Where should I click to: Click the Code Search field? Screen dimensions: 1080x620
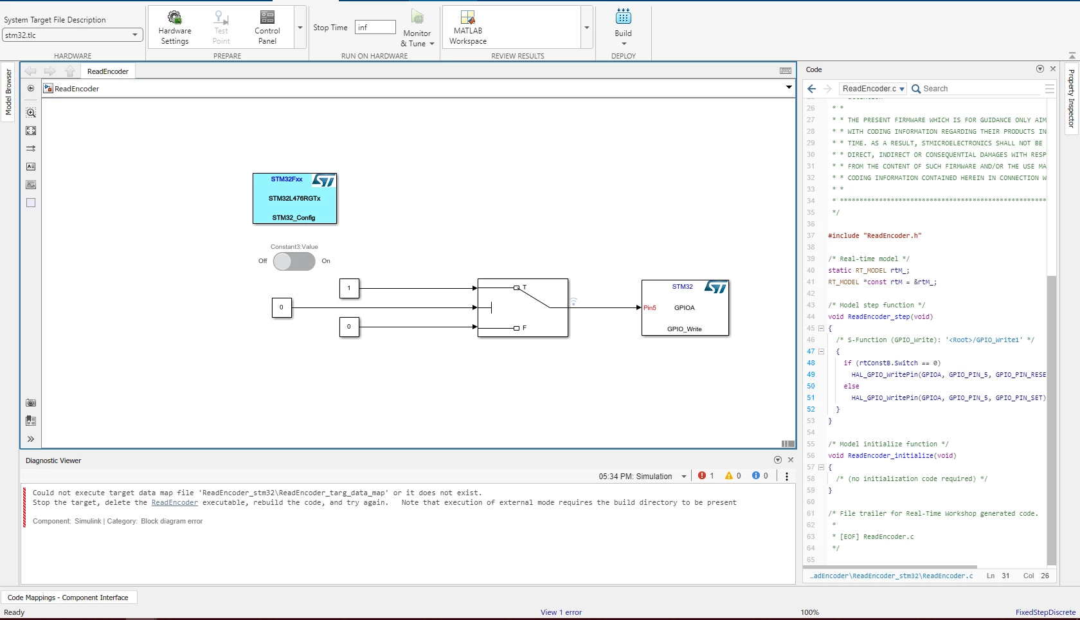pos(975,89)
